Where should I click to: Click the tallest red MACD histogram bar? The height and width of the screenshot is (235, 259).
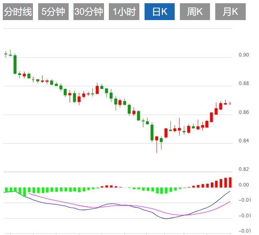[x=230, y=182]
